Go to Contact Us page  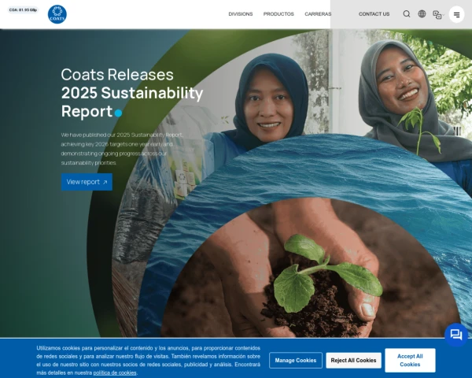coord(374,14)
